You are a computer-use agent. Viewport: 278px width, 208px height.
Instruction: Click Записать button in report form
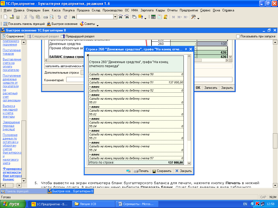(211, 88)
